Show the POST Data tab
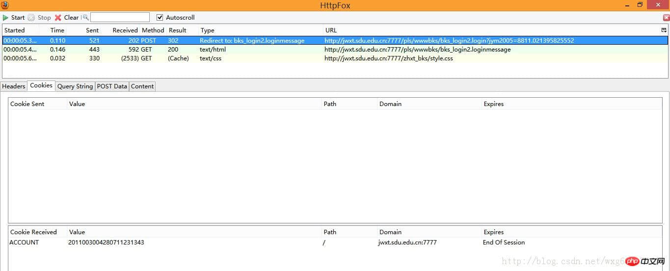Screen dimensions: 670x271 pos(112,86)
